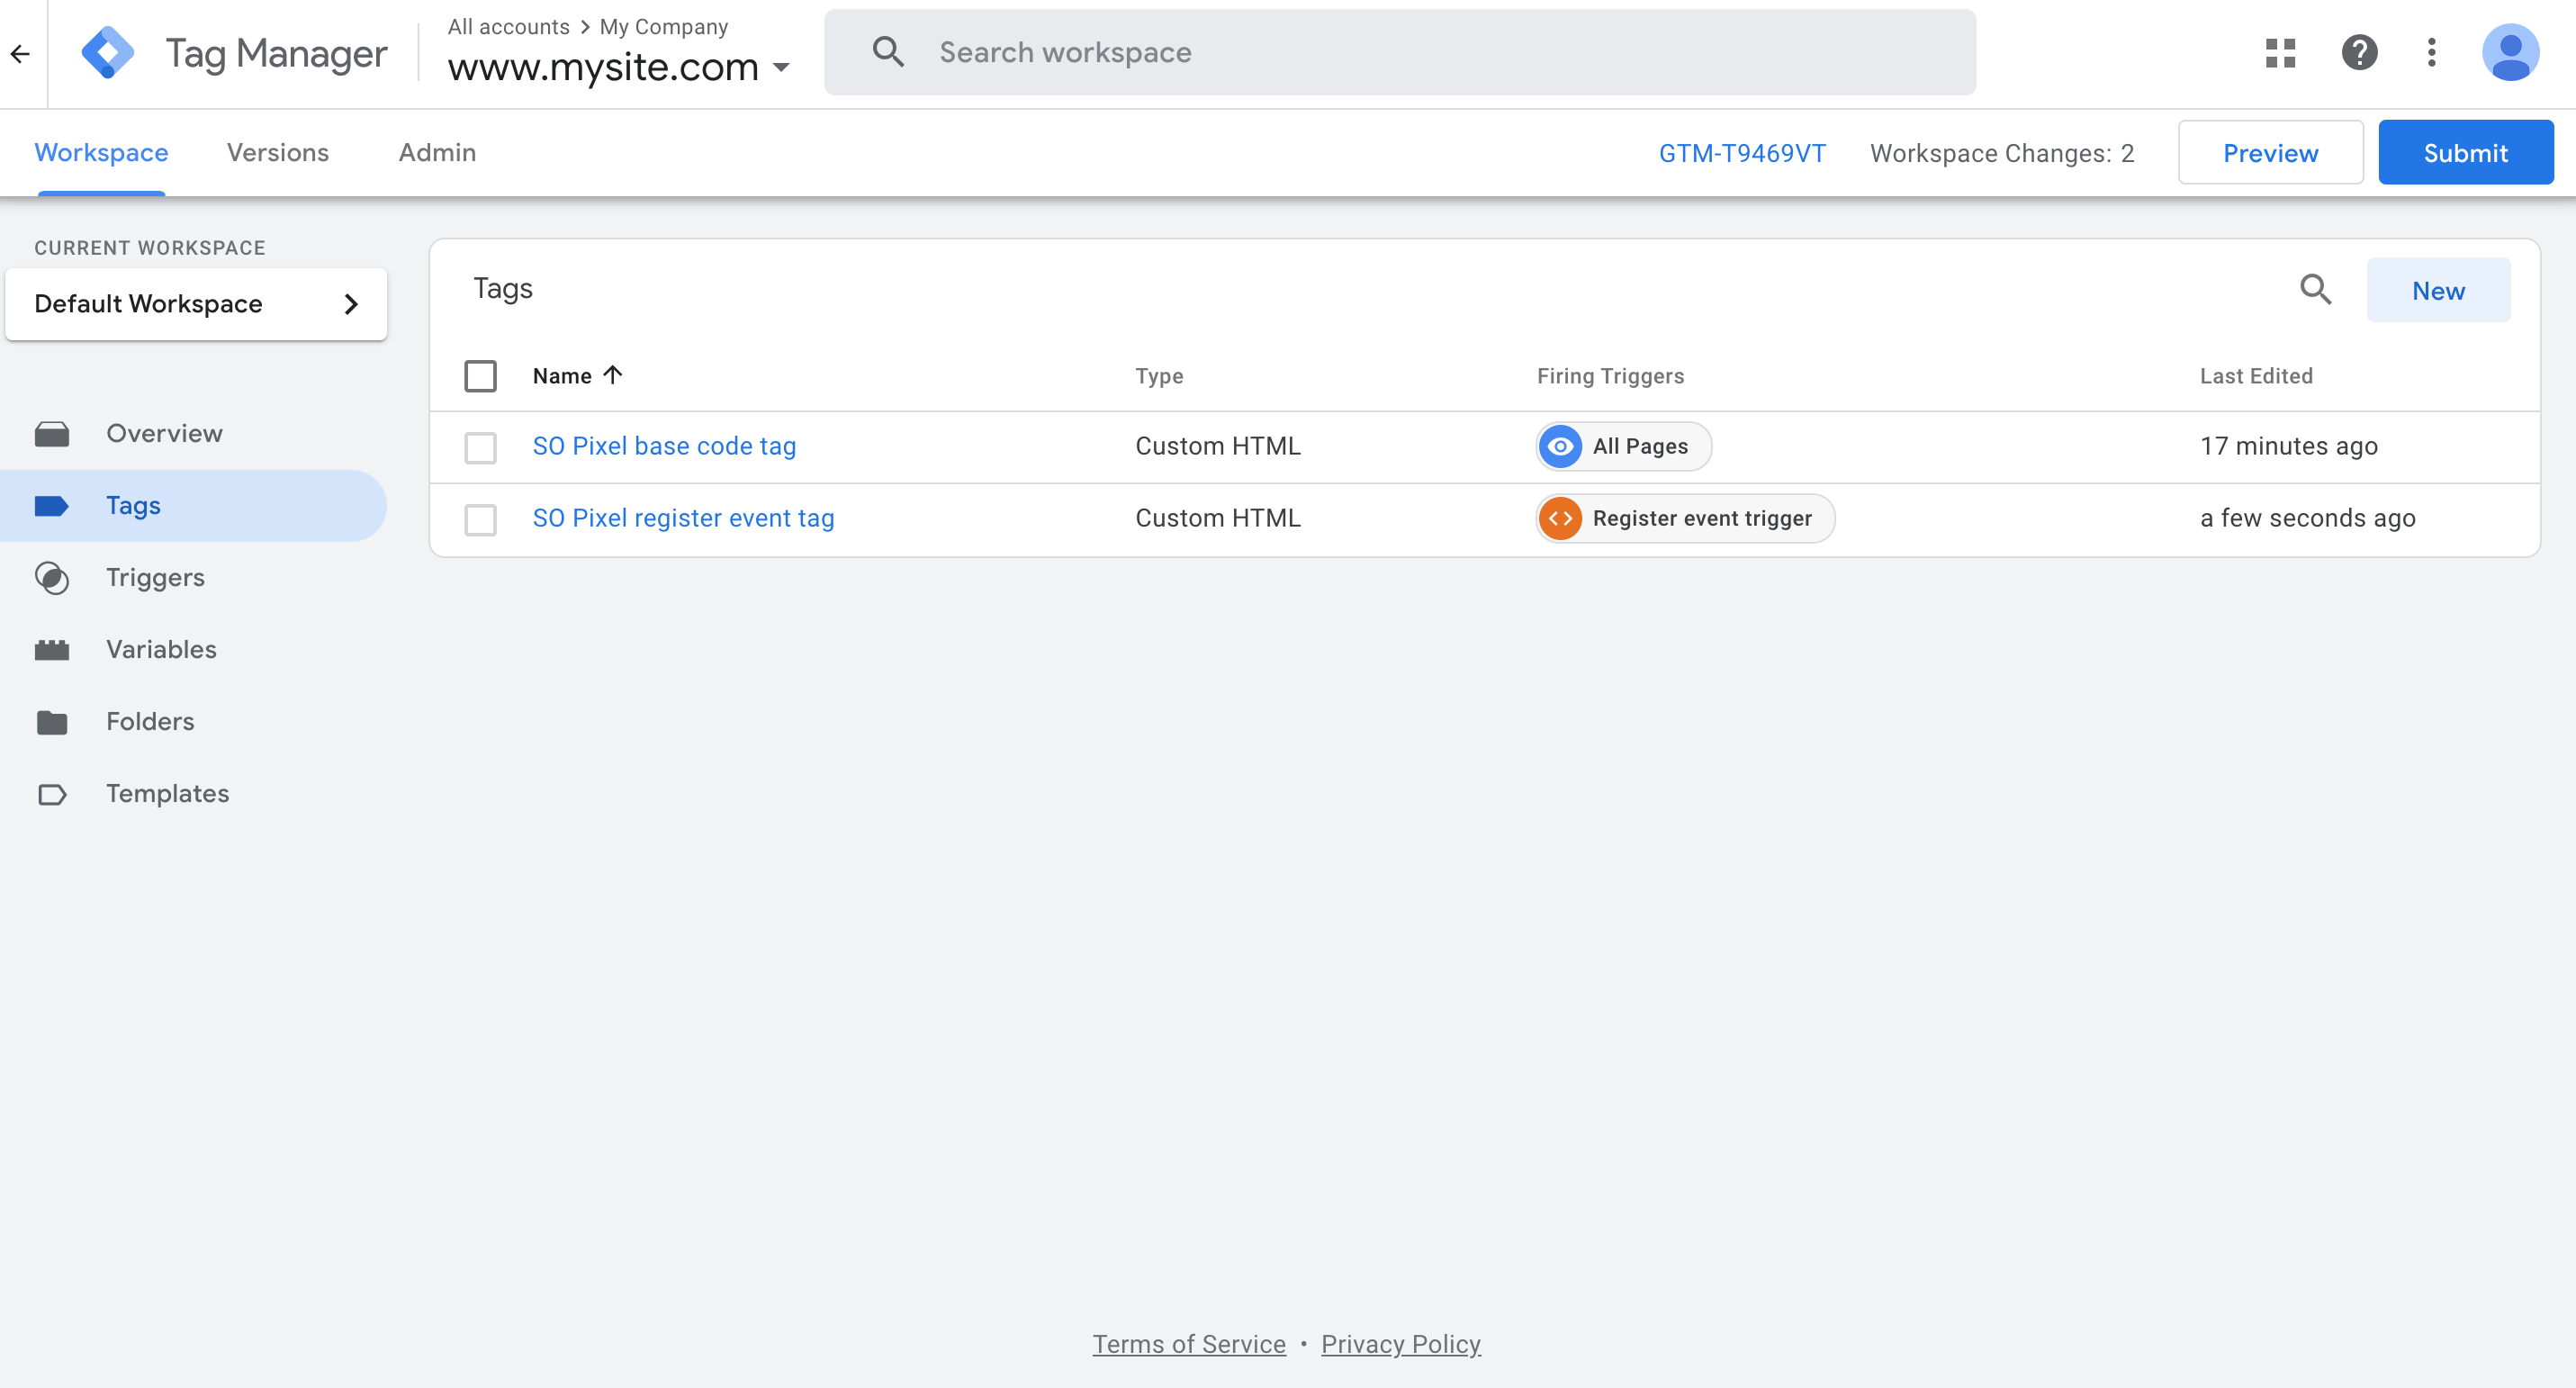Check the SO Pixel base code tag checkbox
This screenshot has height=1388, width=2576.
click(480, 447)
